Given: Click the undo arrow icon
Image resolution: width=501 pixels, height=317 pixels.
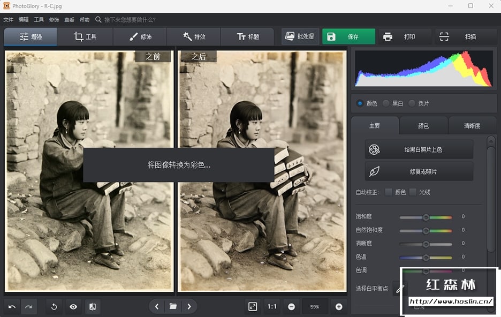Looking at the screenshot, I should [12, 307].
